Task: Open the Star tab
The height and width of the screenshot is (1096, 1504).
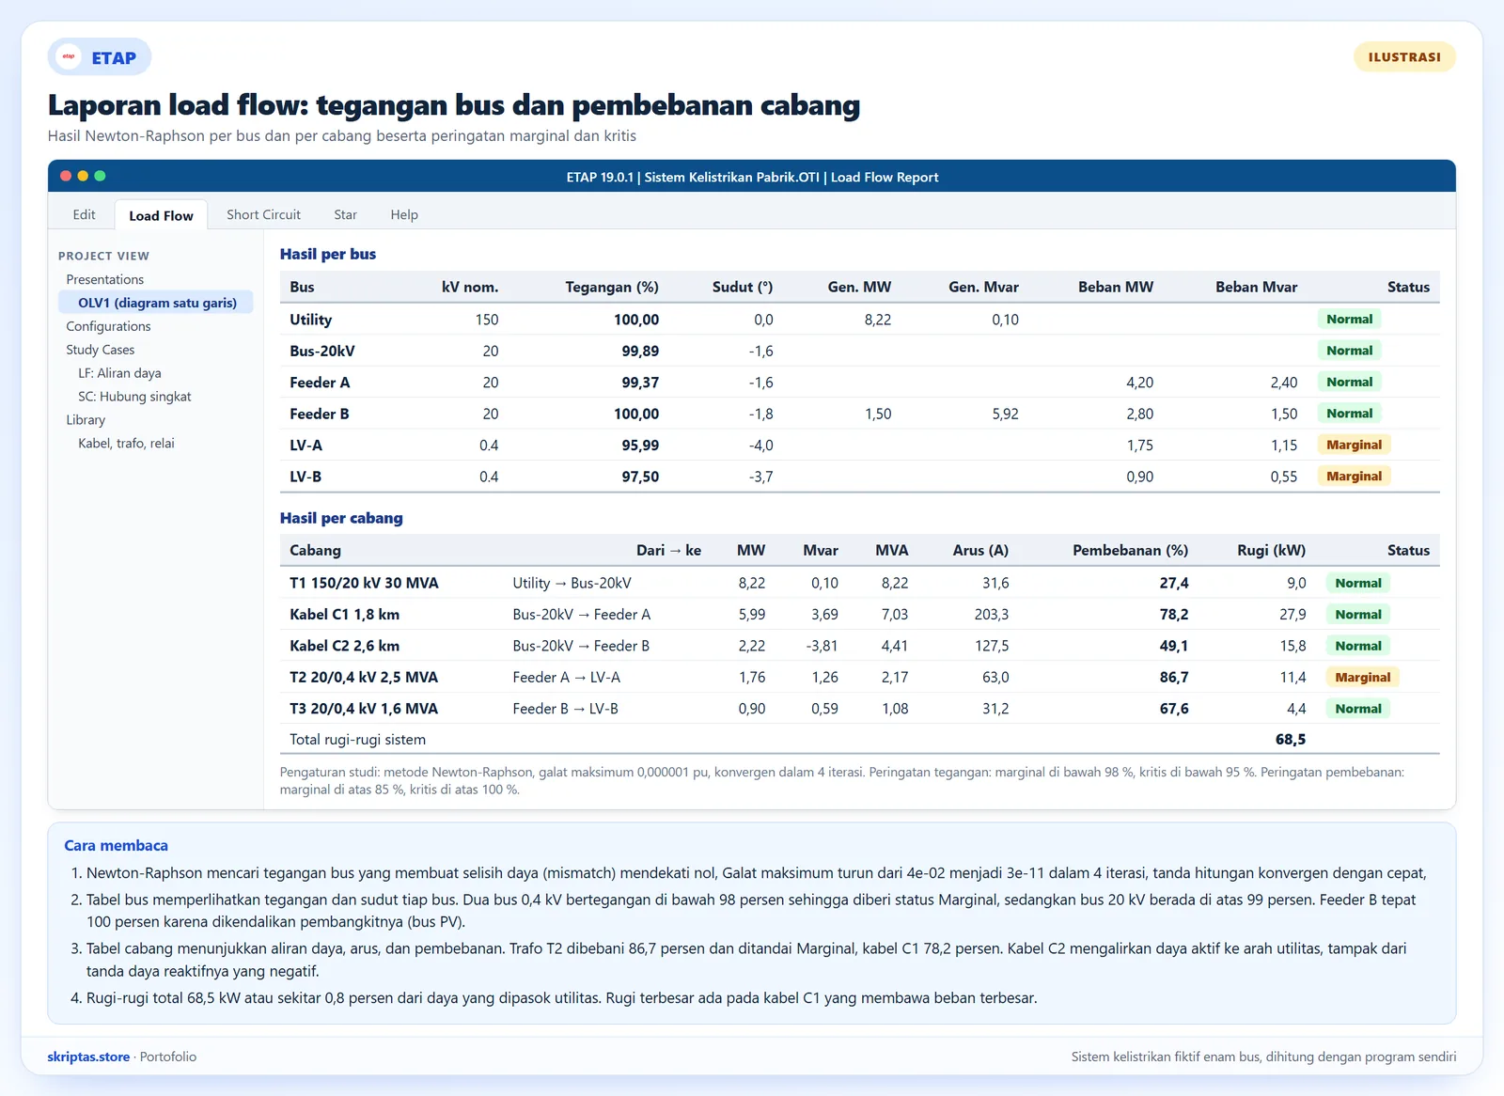Action: (345, 214)
